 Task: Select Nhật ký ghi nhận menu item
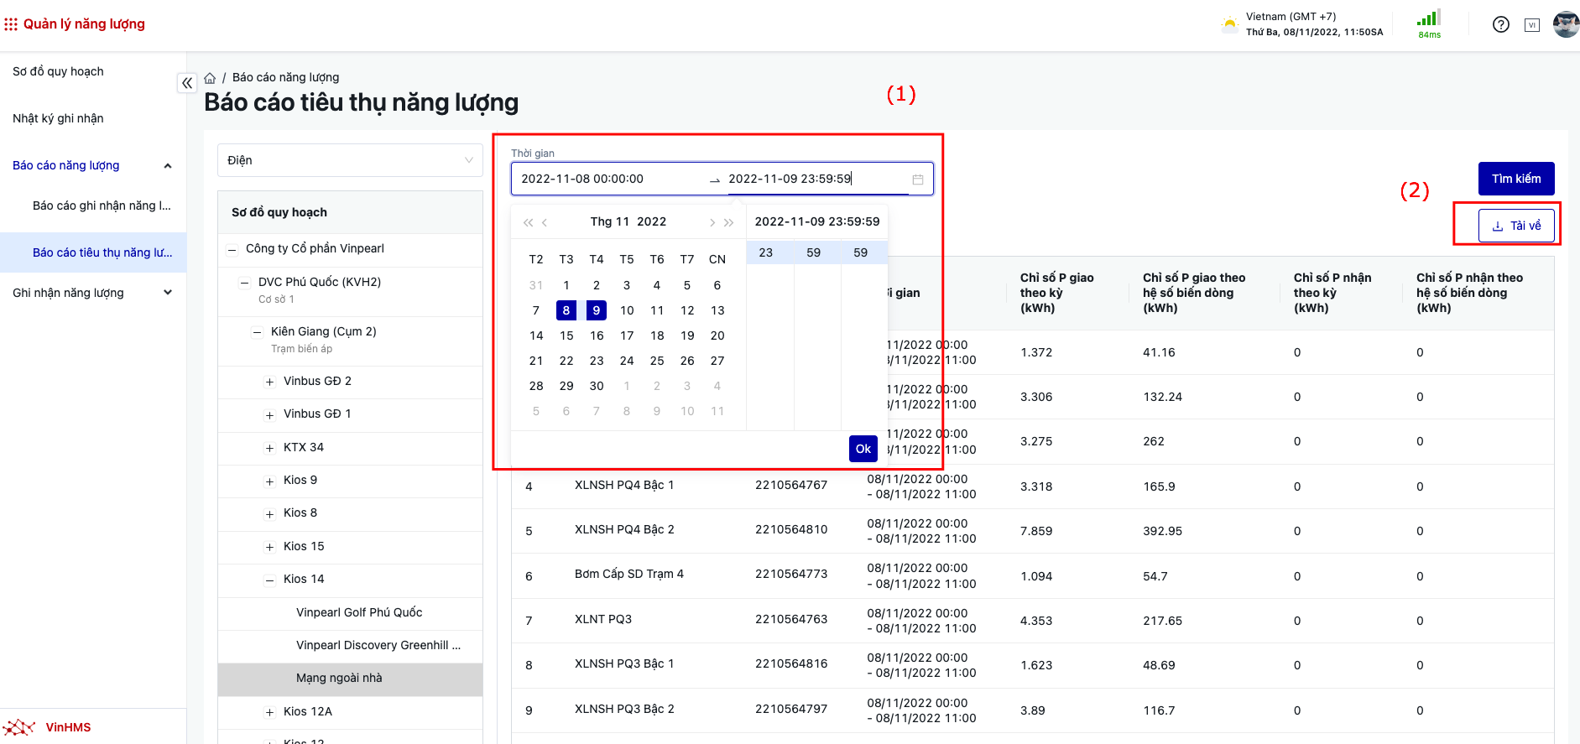[x=59, y=118]
